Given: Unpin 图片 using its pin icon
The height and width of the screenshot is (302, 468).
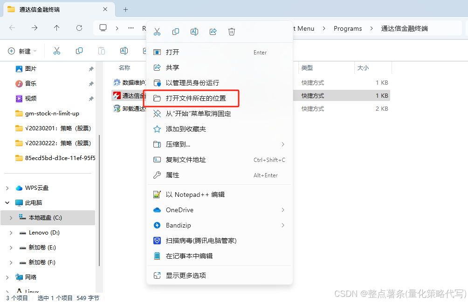Looking at the screenshot, I should point(91,69).
